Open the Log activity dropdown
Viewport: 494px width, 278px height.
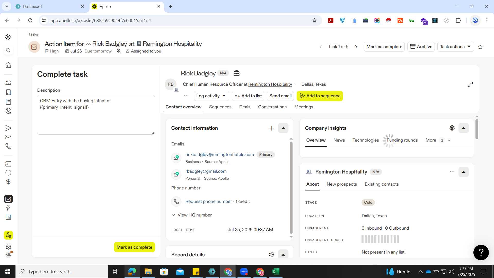click(x=211, y=96)
